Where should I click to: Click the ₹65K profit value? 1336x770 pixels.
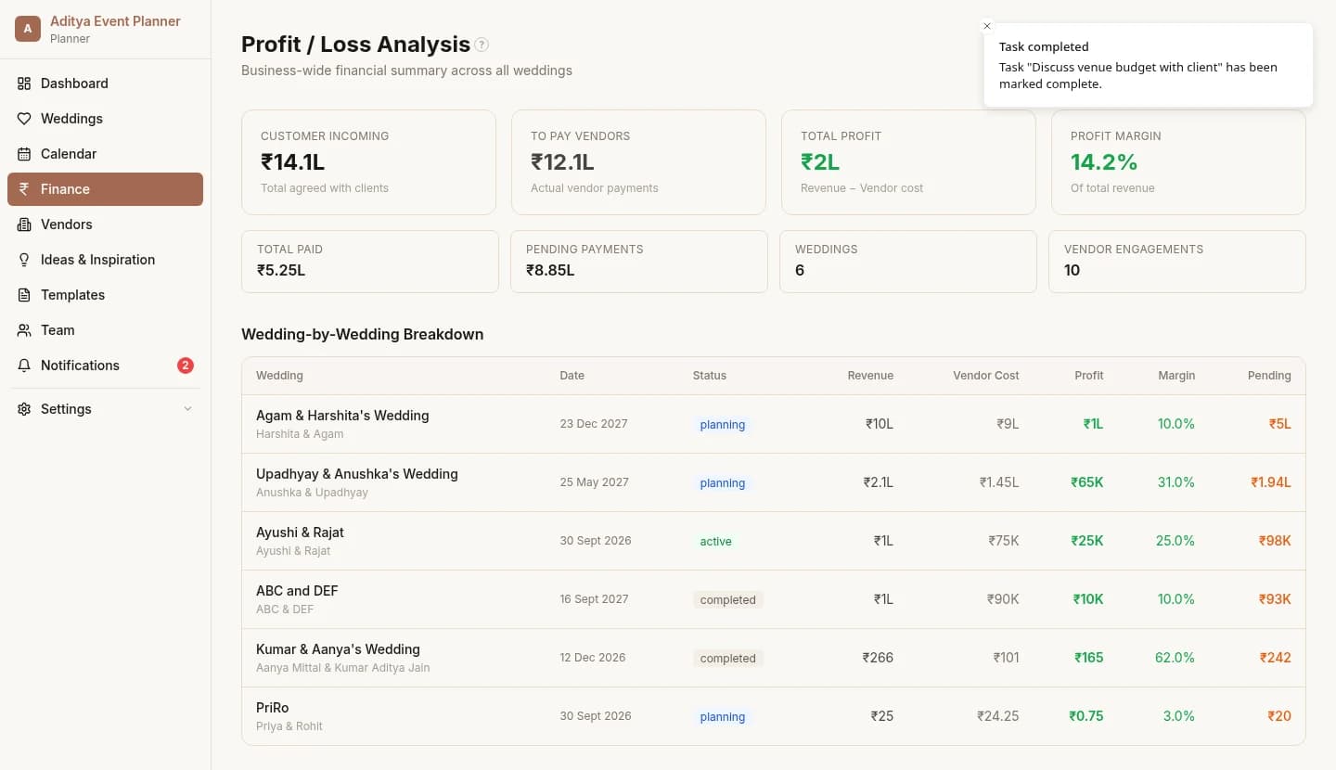click(x=1087, y=482)
